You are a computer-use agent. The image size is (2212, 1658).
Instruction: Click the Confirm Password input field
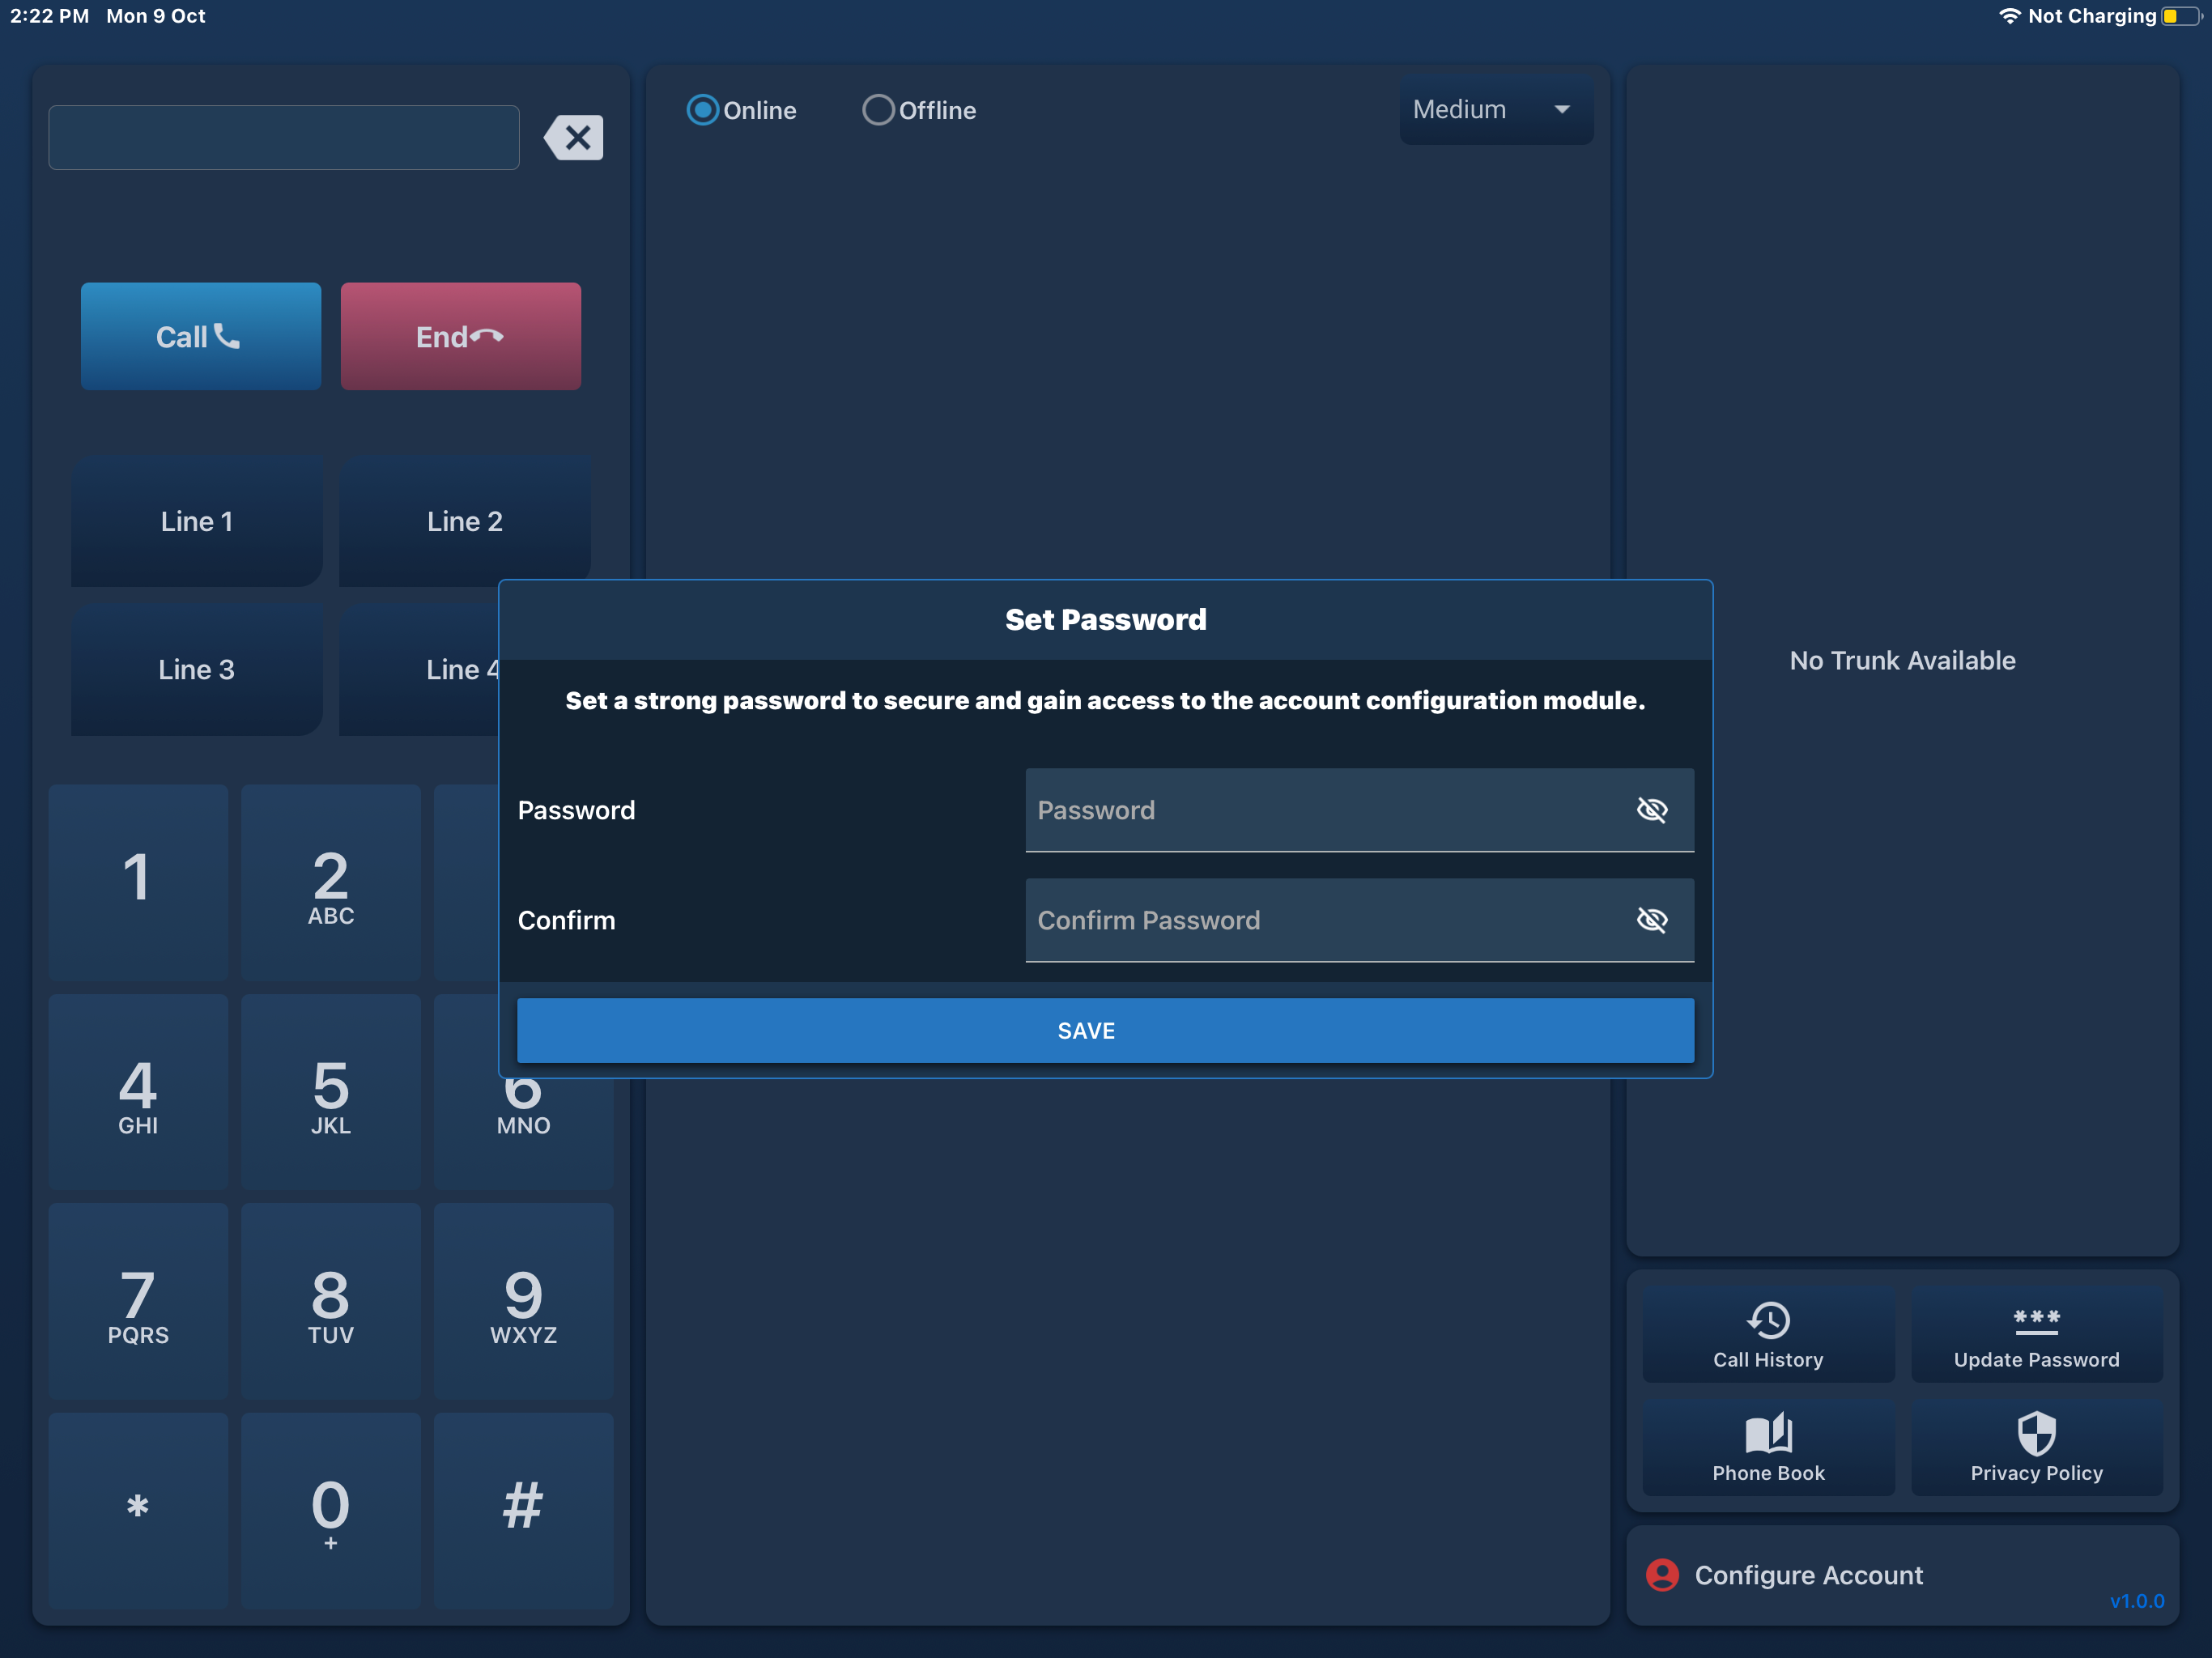(1320, 920)
